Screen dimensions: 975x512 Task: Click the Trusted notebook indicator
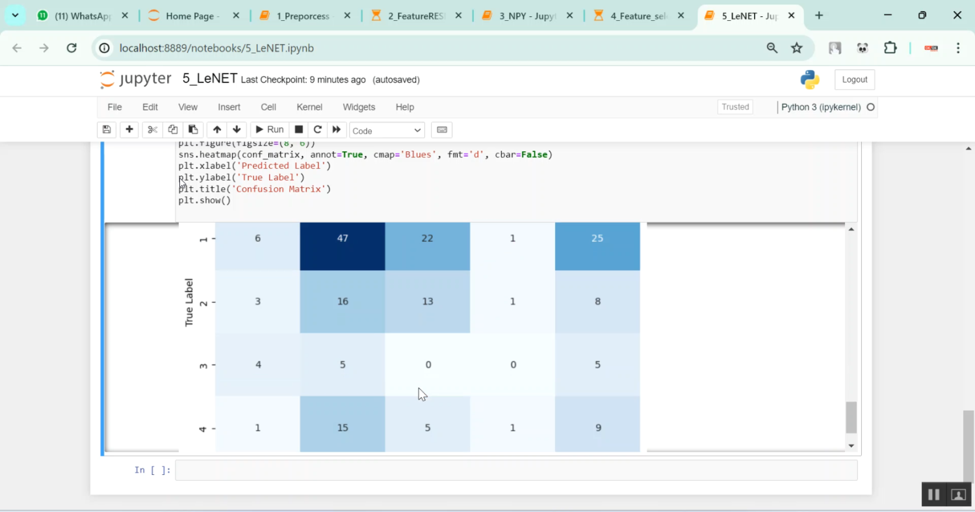(735, 107)
